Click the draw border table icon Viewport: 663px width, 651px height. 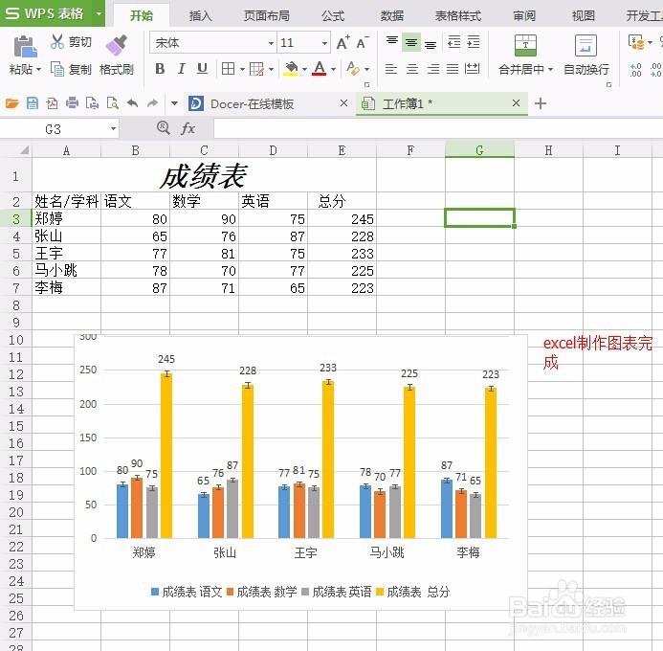[x=256, y=68]
